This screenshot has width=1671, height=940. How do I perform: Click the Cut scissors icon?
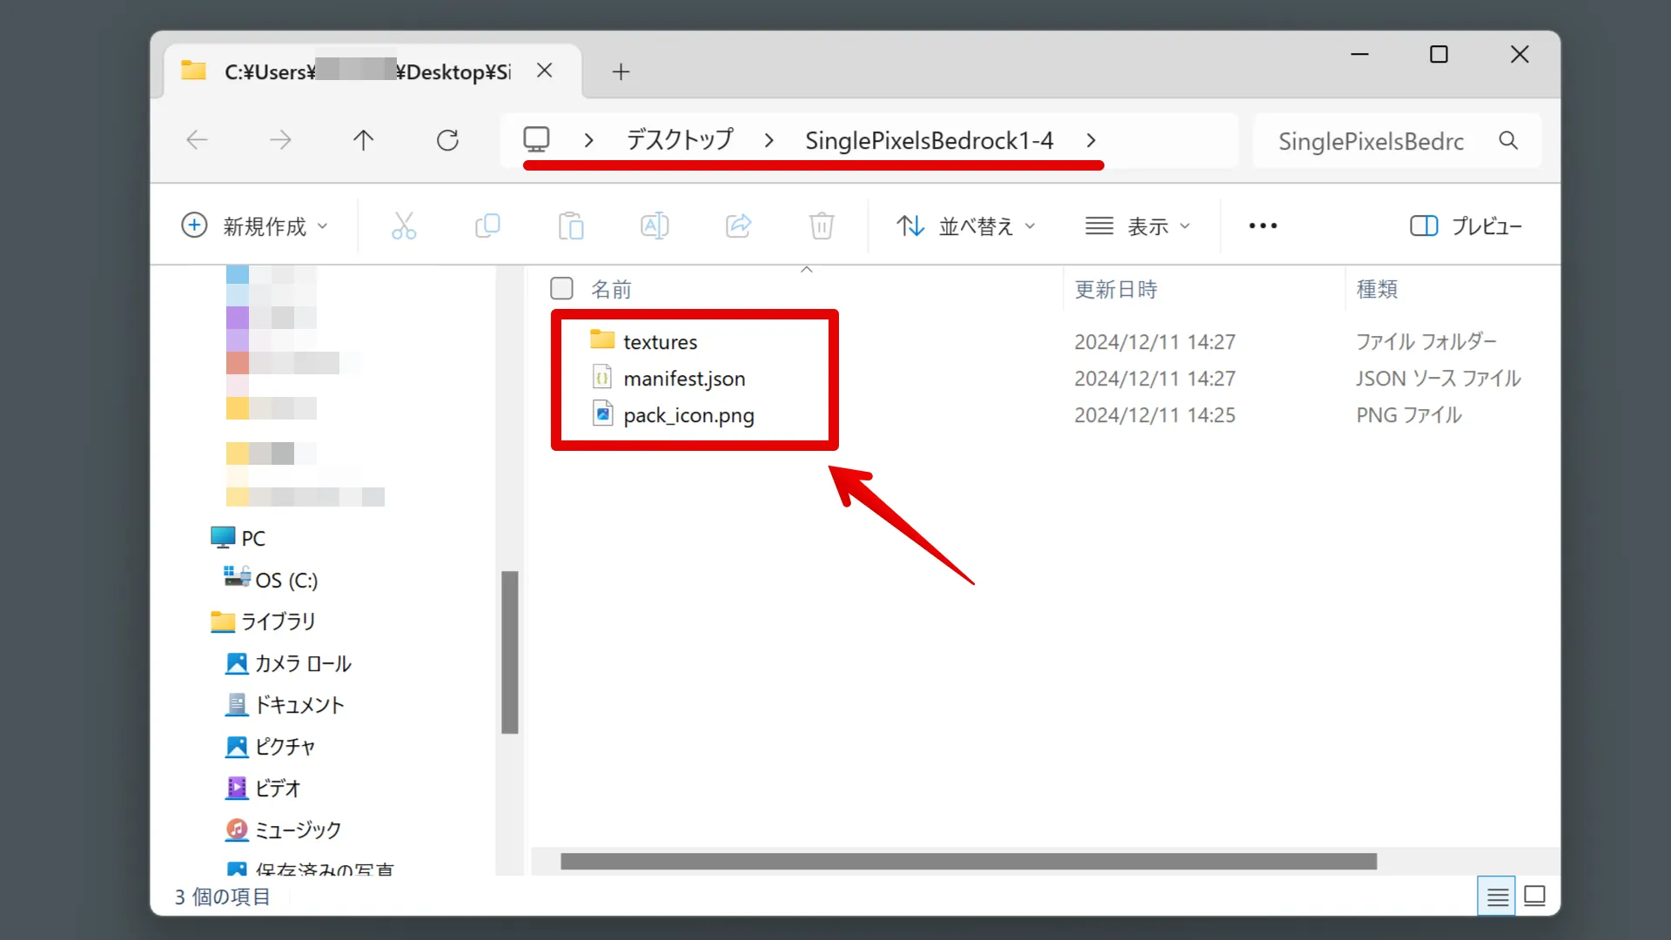[x=404, y=226]
